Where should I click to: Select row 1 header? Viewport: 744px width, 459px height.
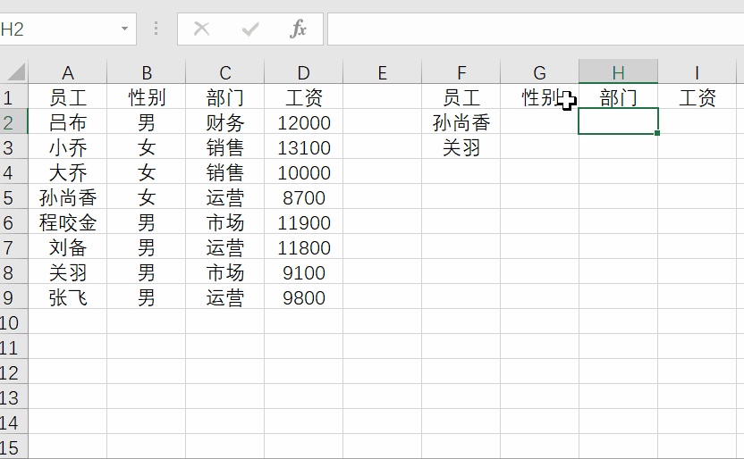tap(13, 97)
